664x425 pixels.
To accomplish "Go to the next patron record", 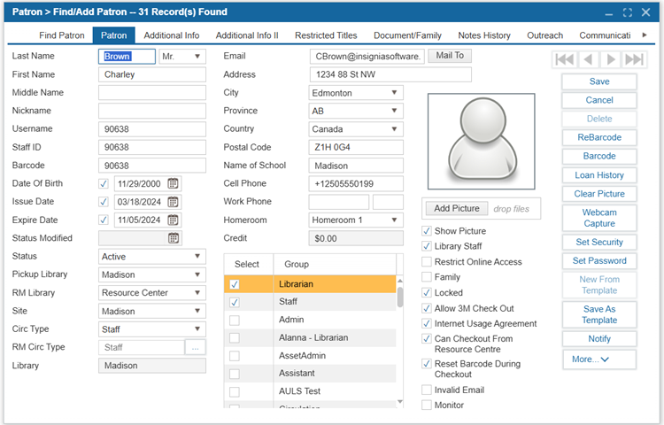I will 610,59.
